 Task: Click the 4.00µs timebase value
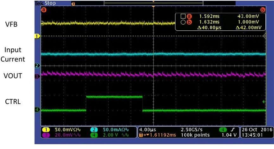pos(148,130)
